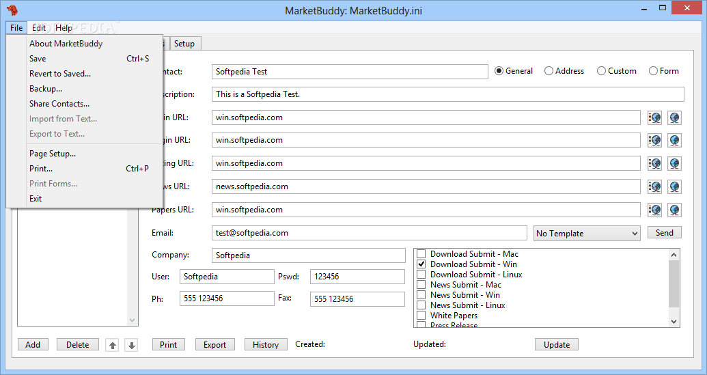
Task: Send email with the Send button
Action: tap(665, 232)
